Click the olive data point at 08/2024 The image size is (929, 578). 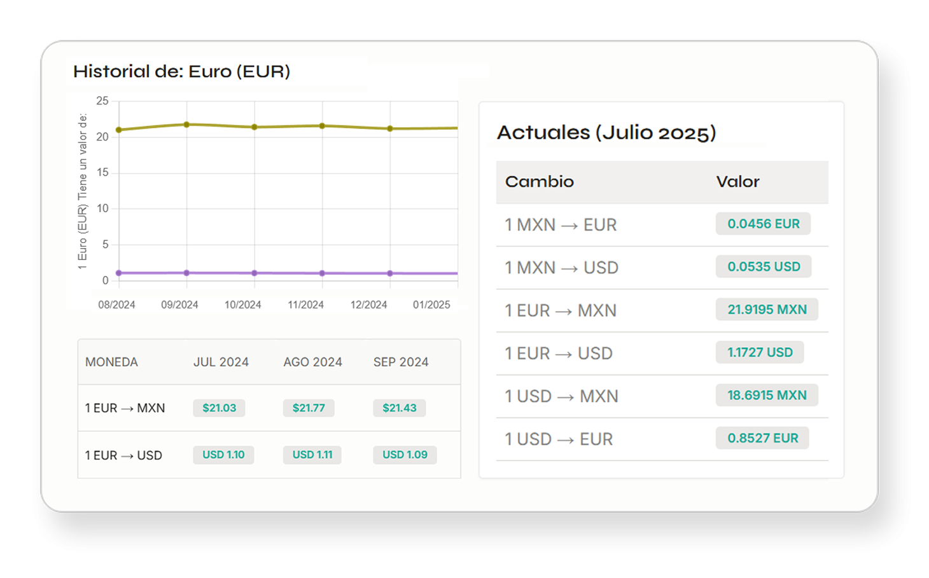[x=119, y=130]
